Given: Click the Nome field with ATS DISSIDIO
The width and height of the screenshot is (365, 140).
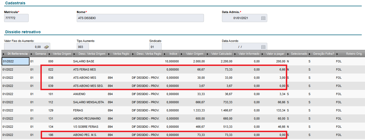Looking at the screenshot, I should pos(140,18).
